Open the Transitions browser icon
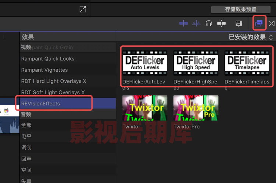The width and height of the screenshot is (276, 183). 272,23
